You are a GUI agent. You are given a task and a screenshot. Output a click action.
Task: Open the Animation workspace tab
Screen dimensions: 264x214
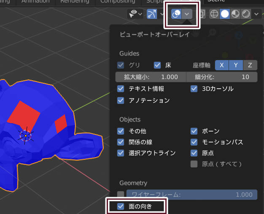pyautogui.click(x=35, y=2)
